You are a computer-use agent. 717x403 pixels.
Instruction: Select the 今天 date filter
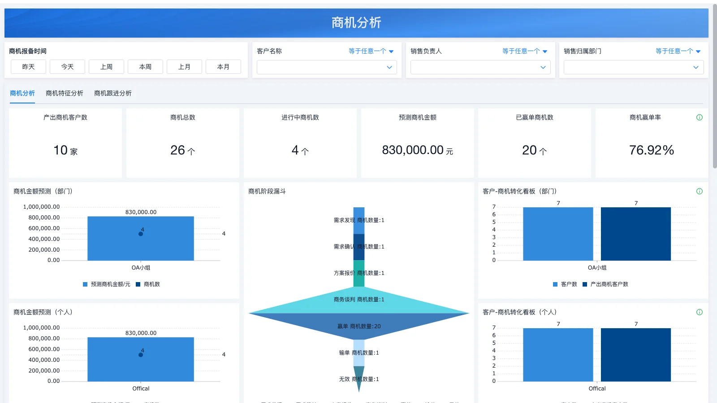coord(67,66)
